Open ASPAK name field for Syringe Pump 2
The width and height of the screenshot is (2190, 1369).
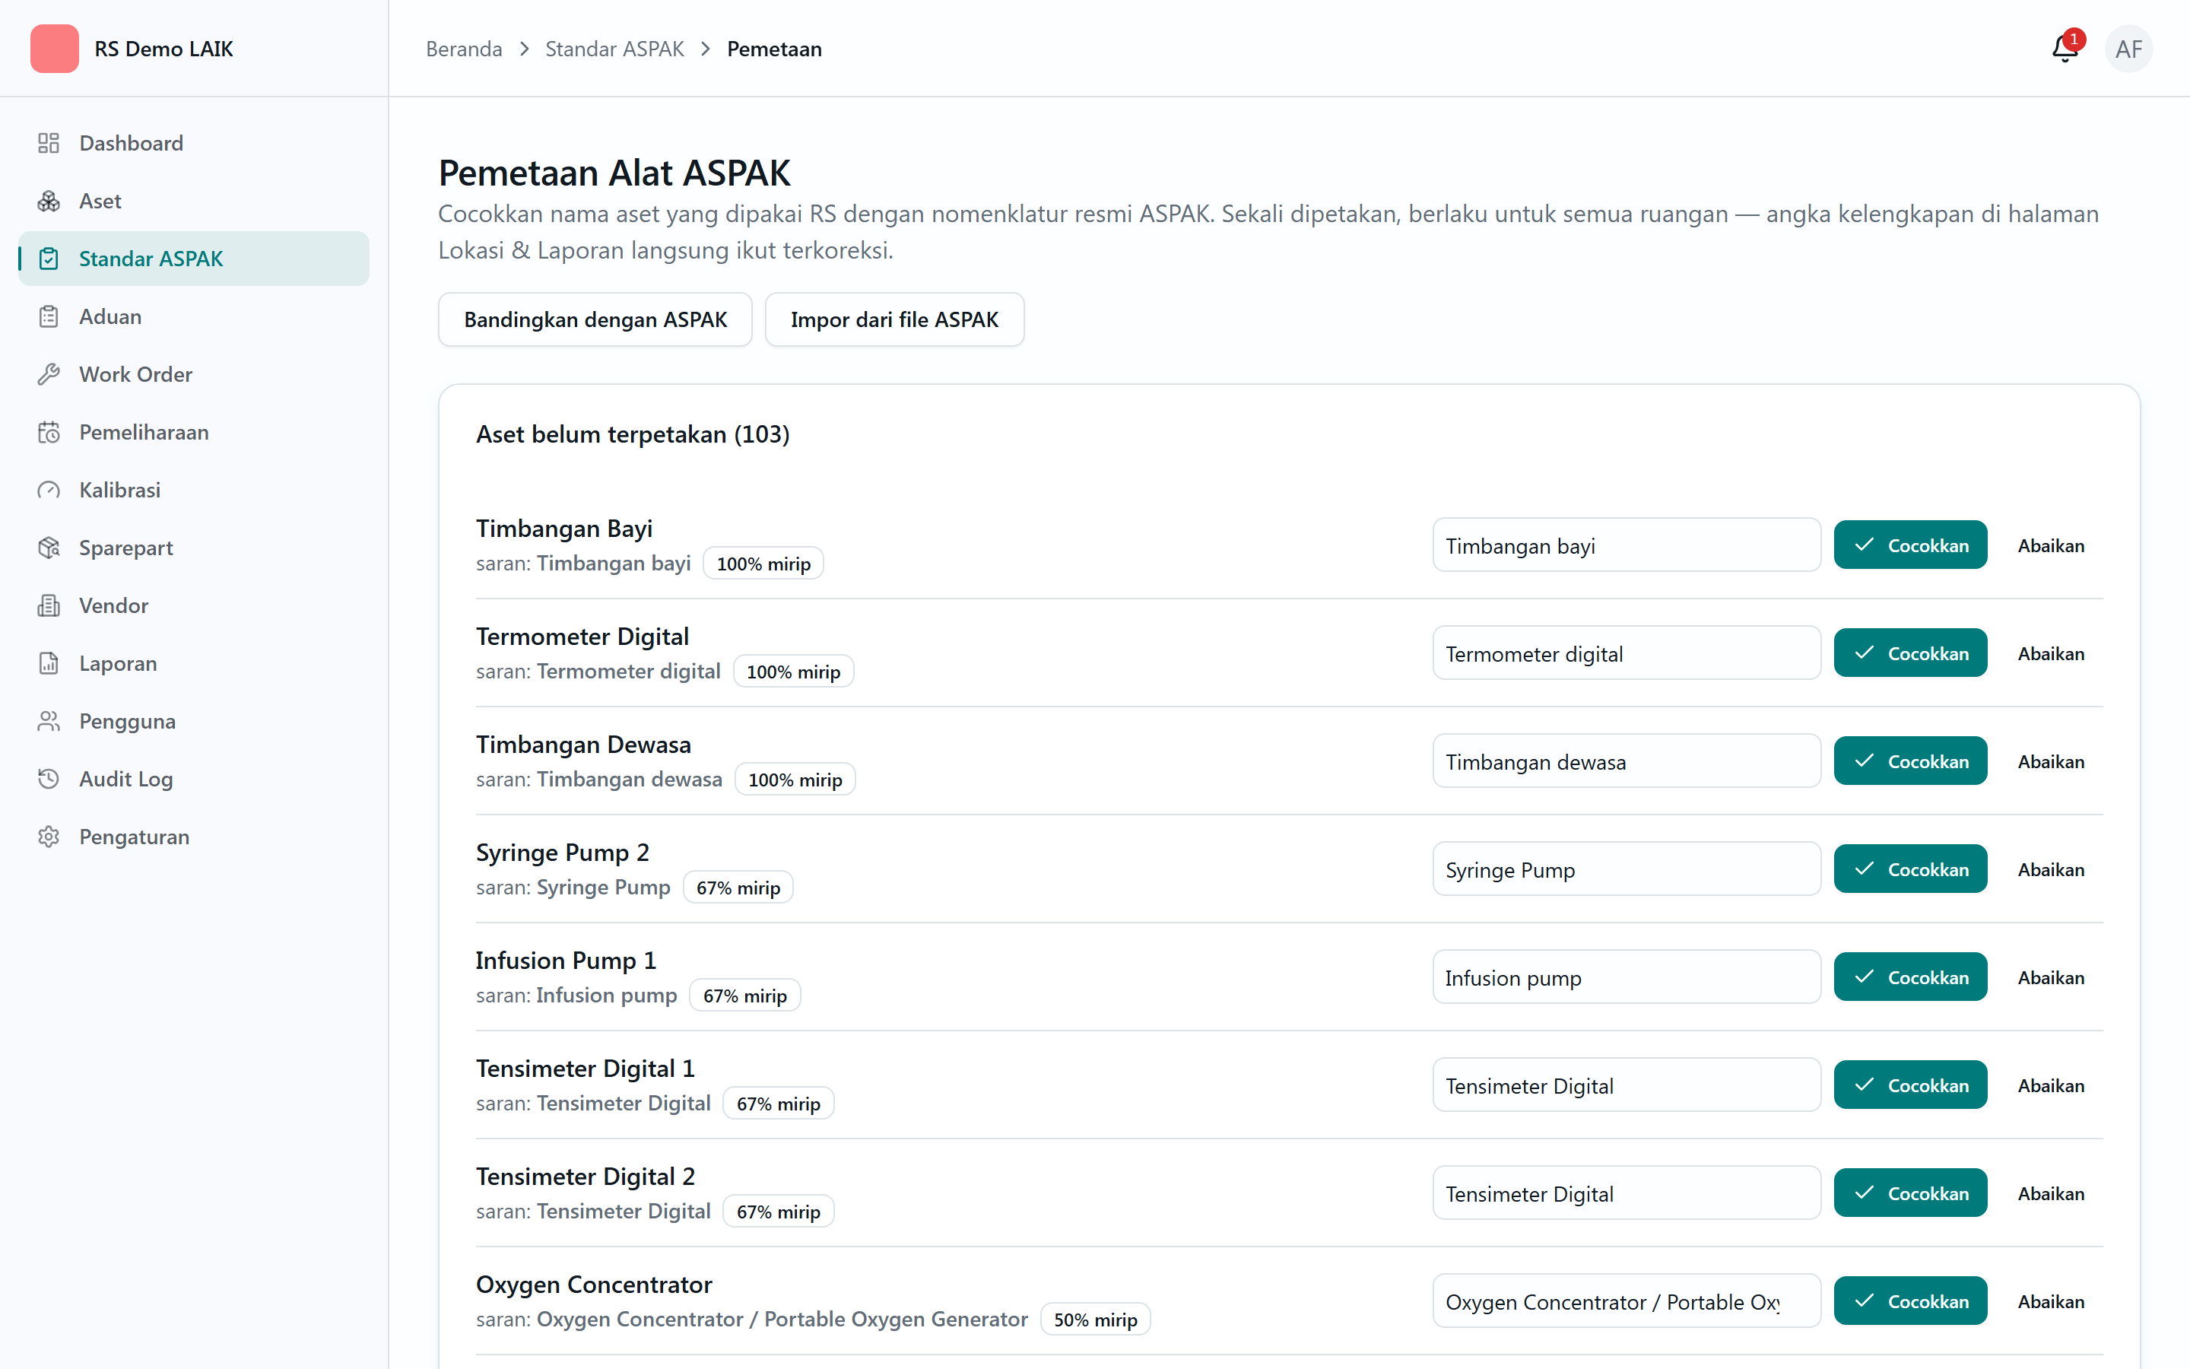(1627, 869)
